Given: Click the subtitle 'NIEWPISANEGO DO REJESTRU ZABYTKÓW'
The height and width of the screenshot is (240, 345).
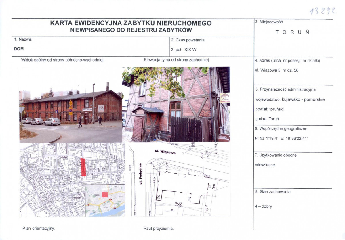Looking at the screenshot, I should point(131,30).
